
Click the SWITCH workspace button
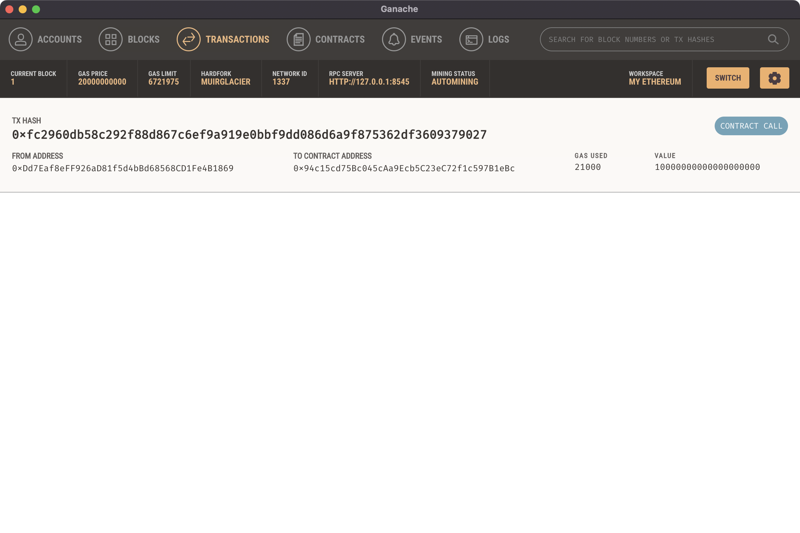click(x=728, y=78)
